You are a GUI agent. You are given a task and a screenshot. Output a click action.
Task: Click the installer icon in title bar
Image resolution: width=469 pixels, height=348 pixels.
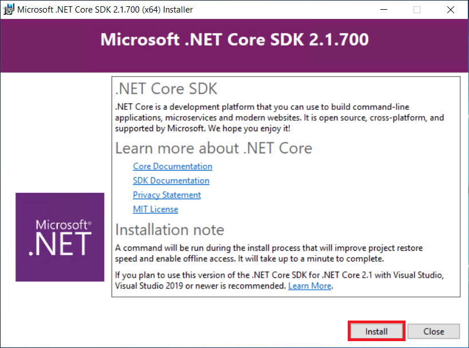[9, 10]
